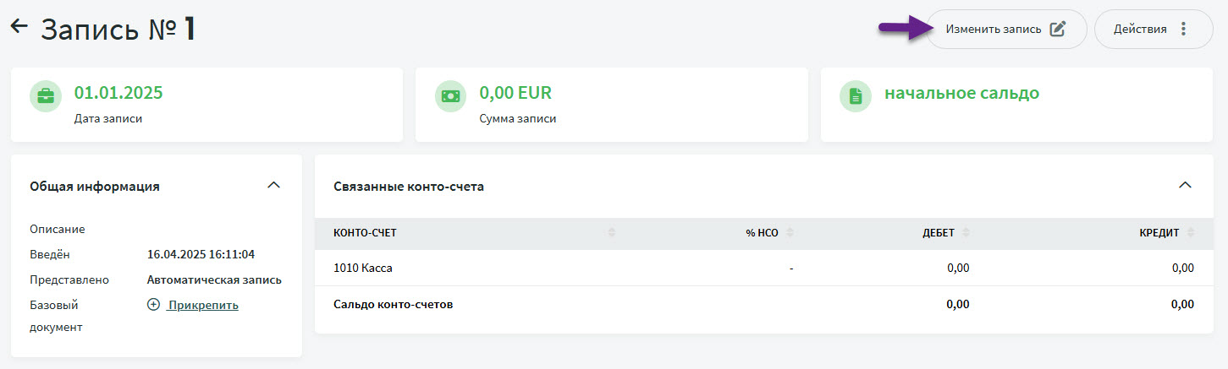Sort by КОНТО-СЧЕТ column
The width and height of the screenshot is (1228, 369).
(x=612, y=233)
